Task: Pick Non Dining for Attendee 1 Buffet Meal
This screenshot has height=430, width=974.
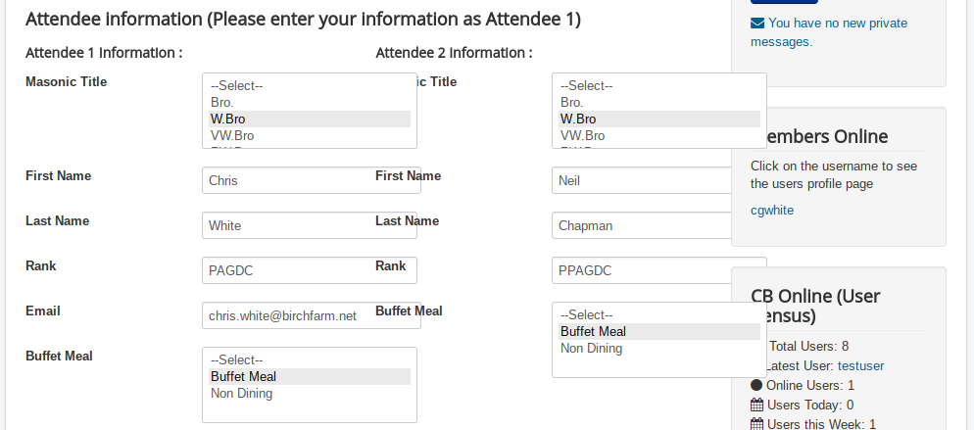Action: [309, 394]
